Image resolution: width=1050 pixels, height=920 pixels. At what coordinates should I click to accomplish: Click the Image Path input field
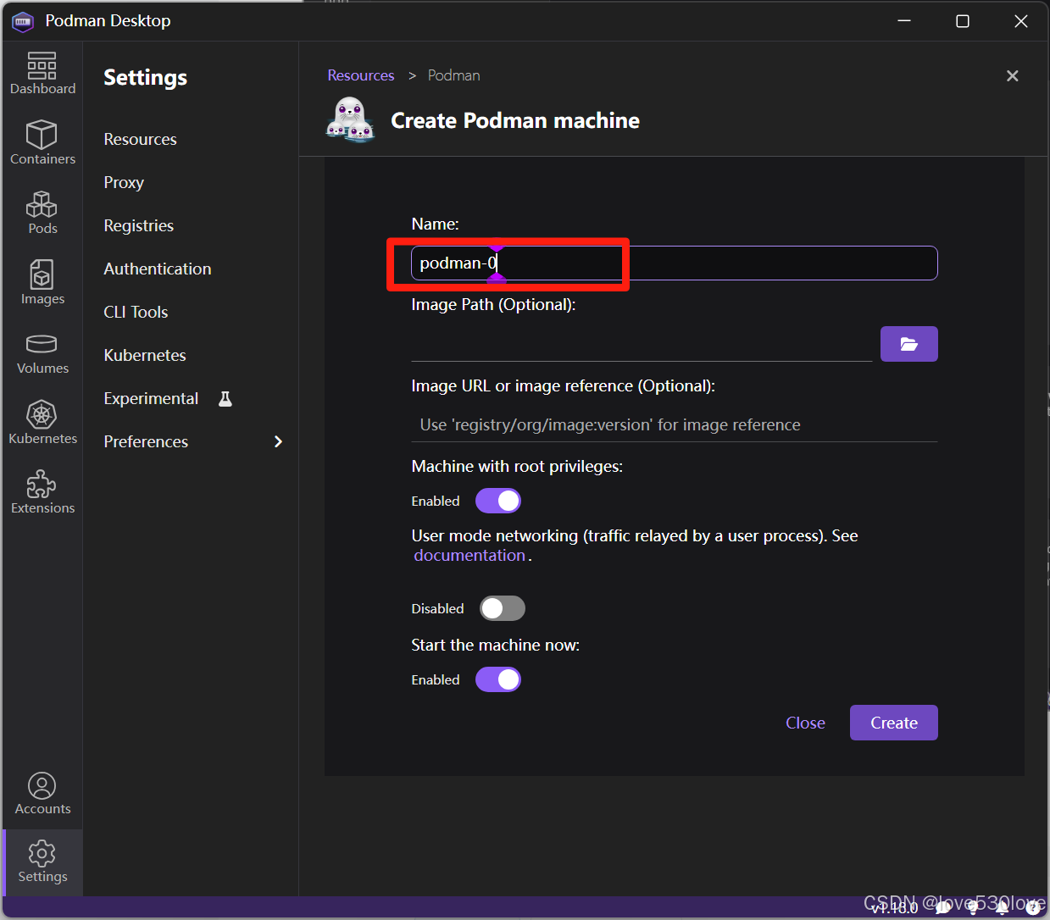coord(642,344)
